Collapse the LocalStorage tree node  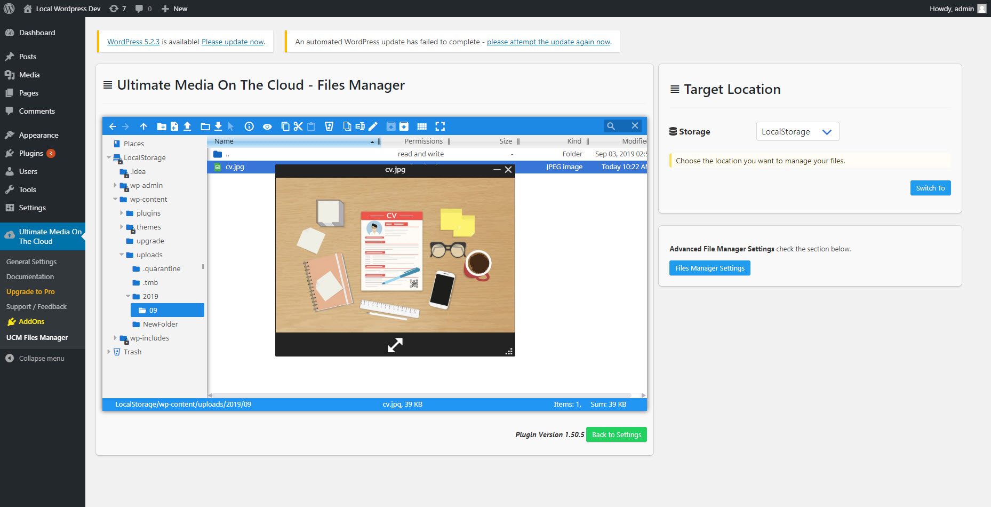click(x=109, y=157)
